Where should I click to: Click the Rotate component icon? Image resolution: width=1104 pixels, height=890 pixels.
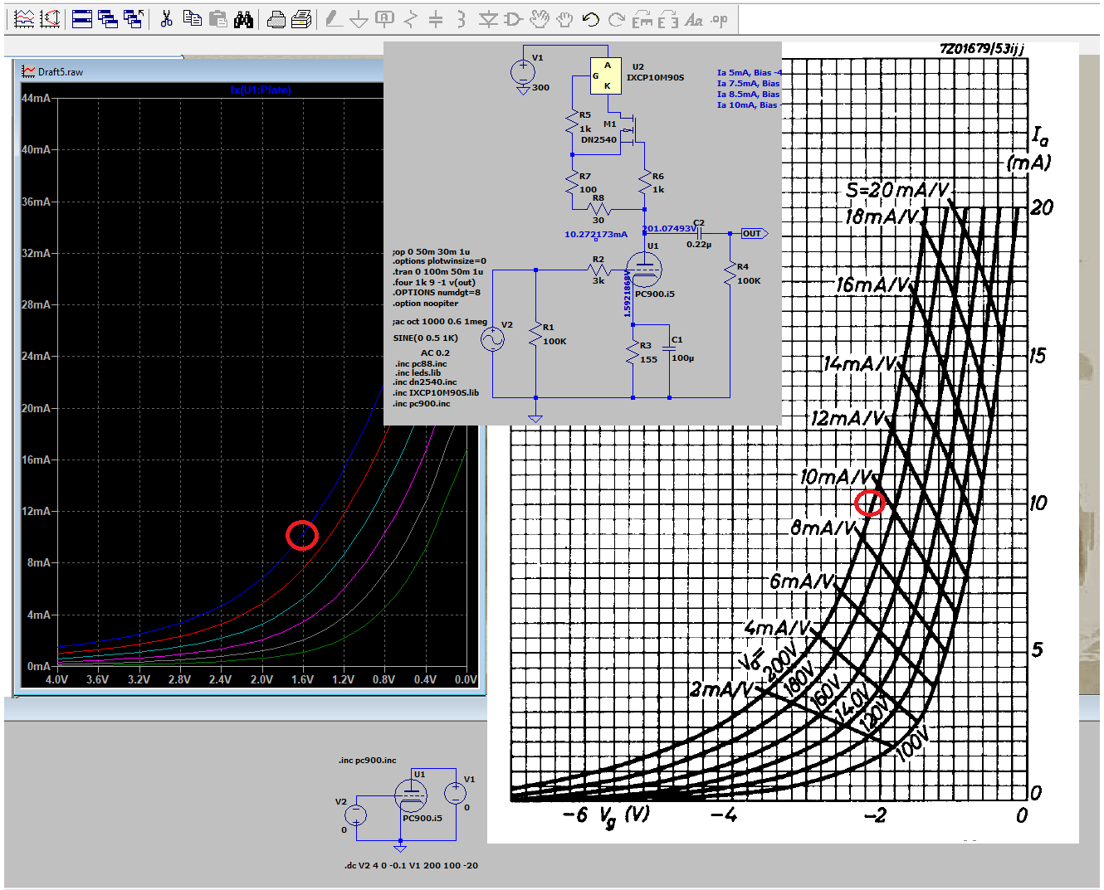(x=642, y=18)
